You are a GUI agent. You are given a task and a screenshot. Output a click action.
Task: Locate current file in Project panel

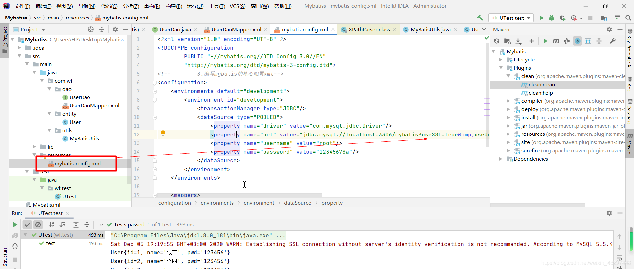[91, 29]
